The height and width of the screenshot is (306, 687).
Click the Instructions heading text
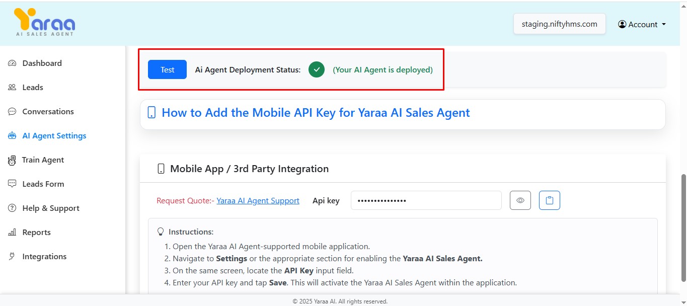[x=191, y=232]
